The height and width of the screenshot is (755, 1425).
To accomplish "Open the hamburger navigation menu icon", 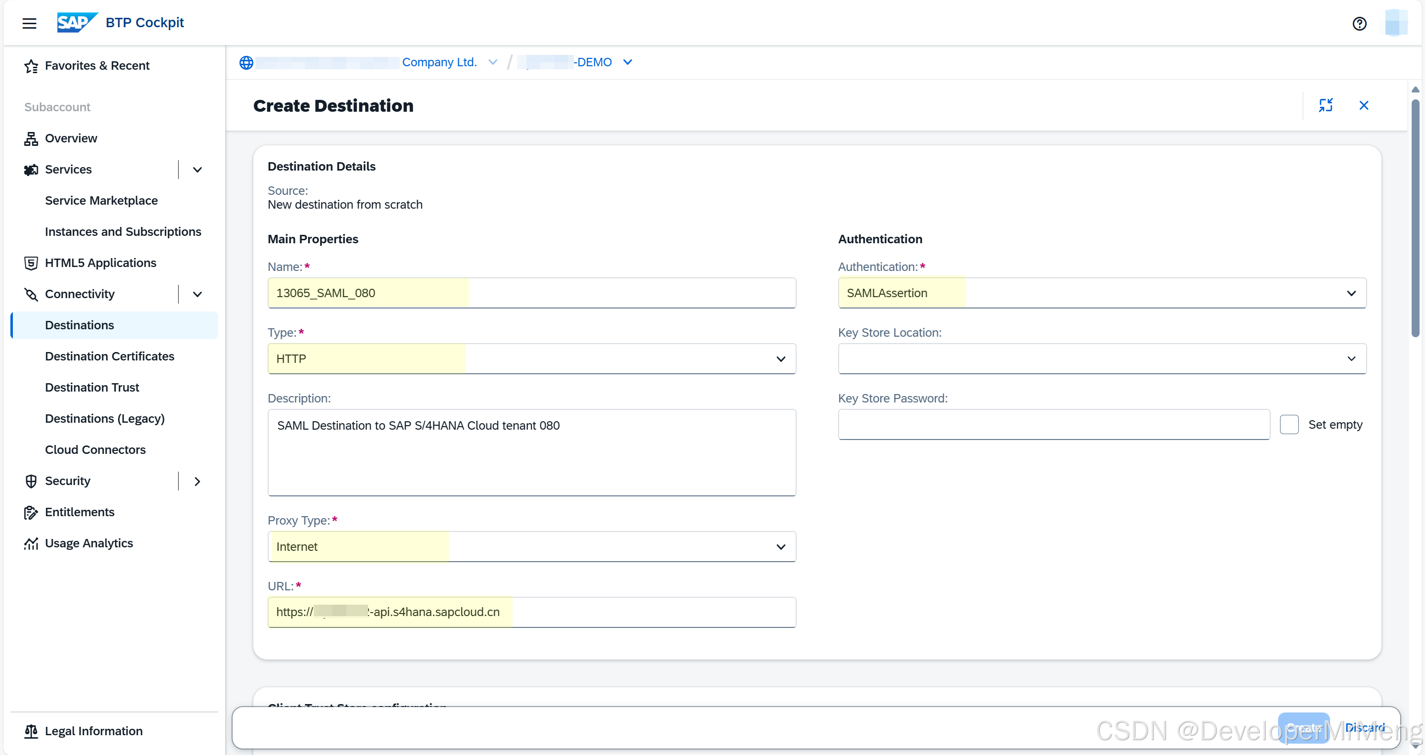I will tap(29, 23).
